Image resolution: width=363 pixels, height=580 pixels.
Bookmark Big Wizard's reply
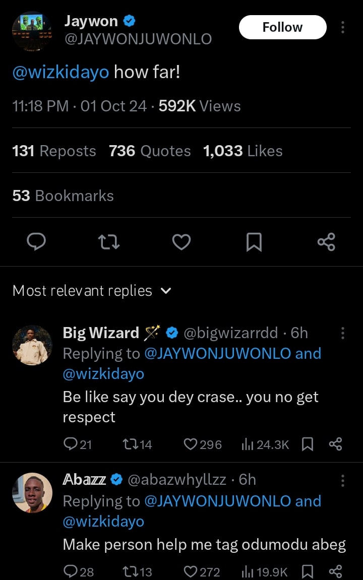coord(307,444)
